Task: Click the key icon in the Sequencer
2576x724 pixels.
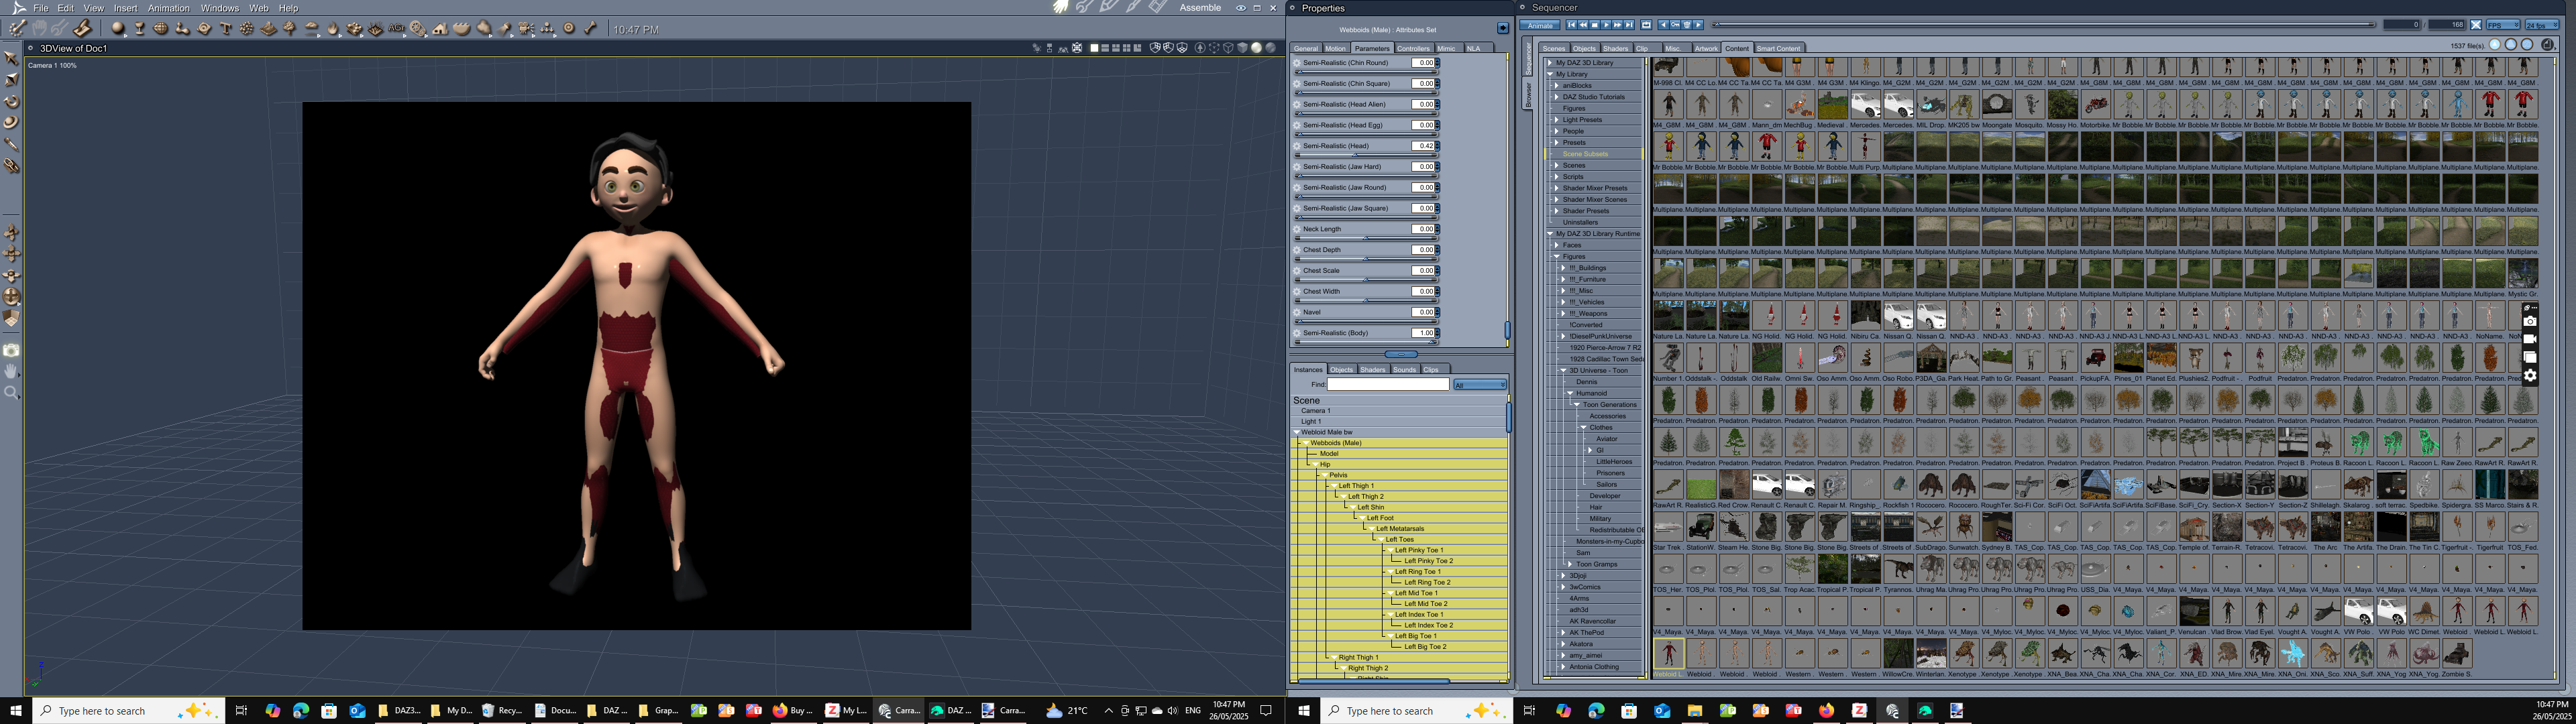Action: pos(1675,25)
